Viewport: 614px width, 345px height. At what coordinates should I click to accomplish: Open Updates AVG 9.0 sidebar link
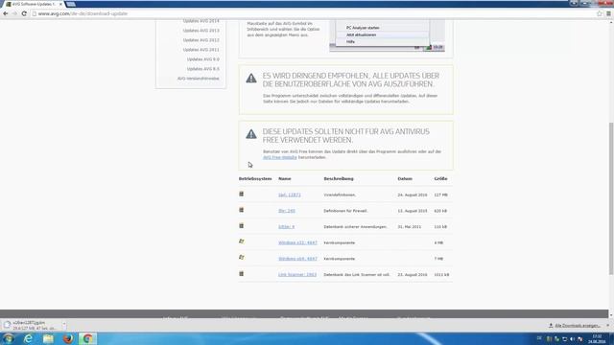pyautogui.click(x=202, y=59)
